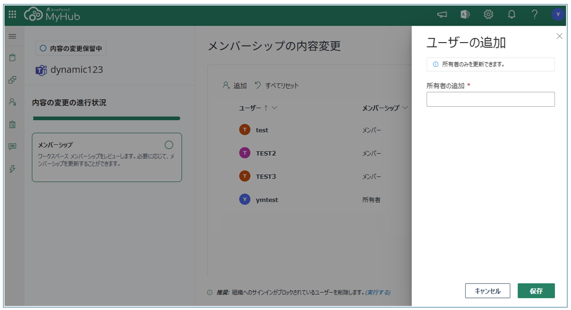Open the language translation icon
571x310 pixels.
pos(465,14)
